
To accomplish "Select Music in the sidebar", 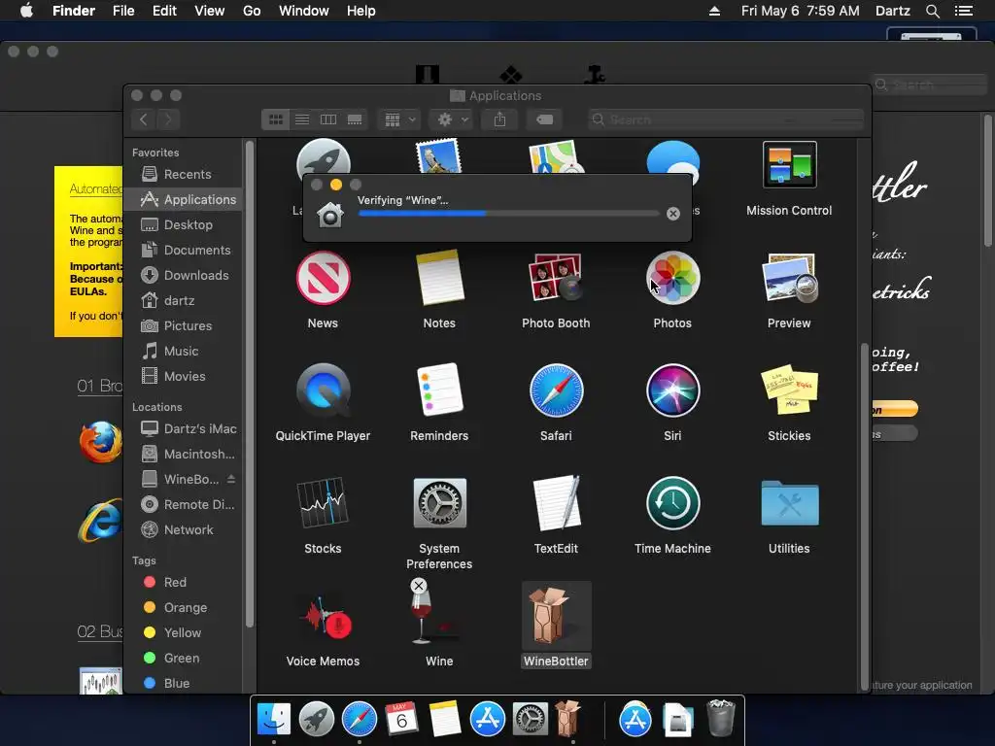I will [x=184, y=352].
